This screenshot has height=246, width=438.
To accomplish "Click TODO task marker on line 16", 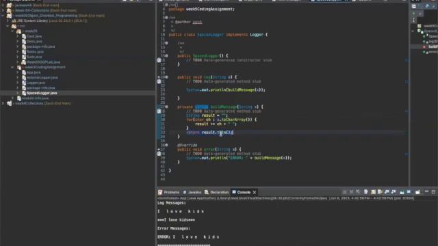I will [159, 60].
